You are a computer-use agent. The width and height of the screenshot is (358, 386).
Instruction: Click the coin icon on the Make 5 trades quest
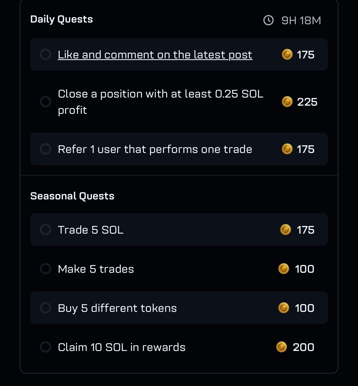pyautogui.click(x=284, y=269)
